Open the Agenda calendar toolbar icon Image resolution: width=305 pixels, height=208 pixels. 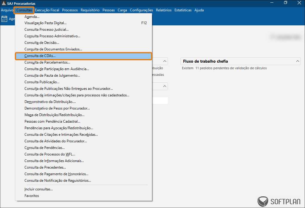tap(4, 19)
